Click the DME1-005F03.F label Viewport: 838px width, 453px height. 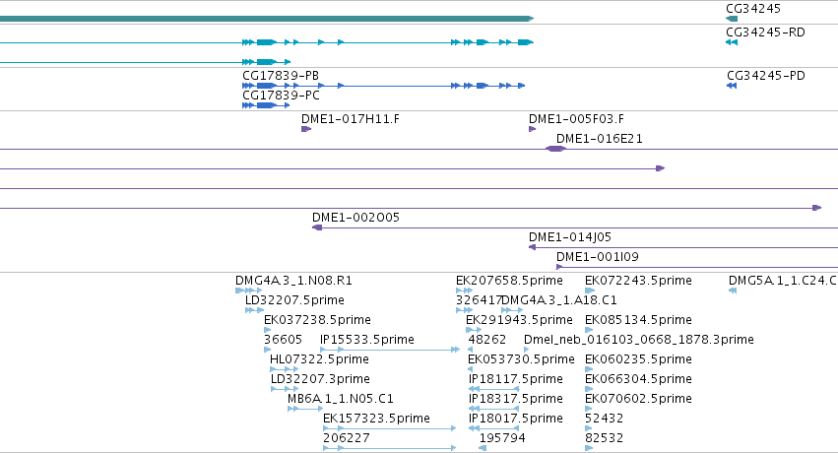pos(576,118)
